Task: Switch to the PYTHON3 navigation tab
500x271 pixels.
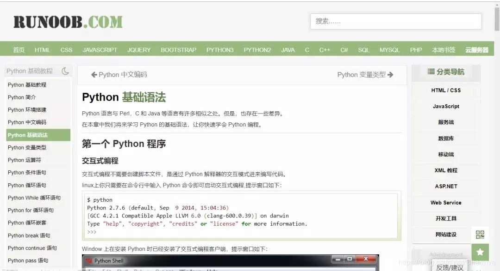Action: [220, 49]
